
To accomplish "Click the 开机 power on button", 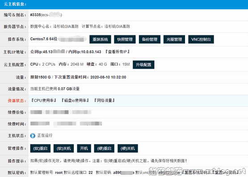I will 84,148.
